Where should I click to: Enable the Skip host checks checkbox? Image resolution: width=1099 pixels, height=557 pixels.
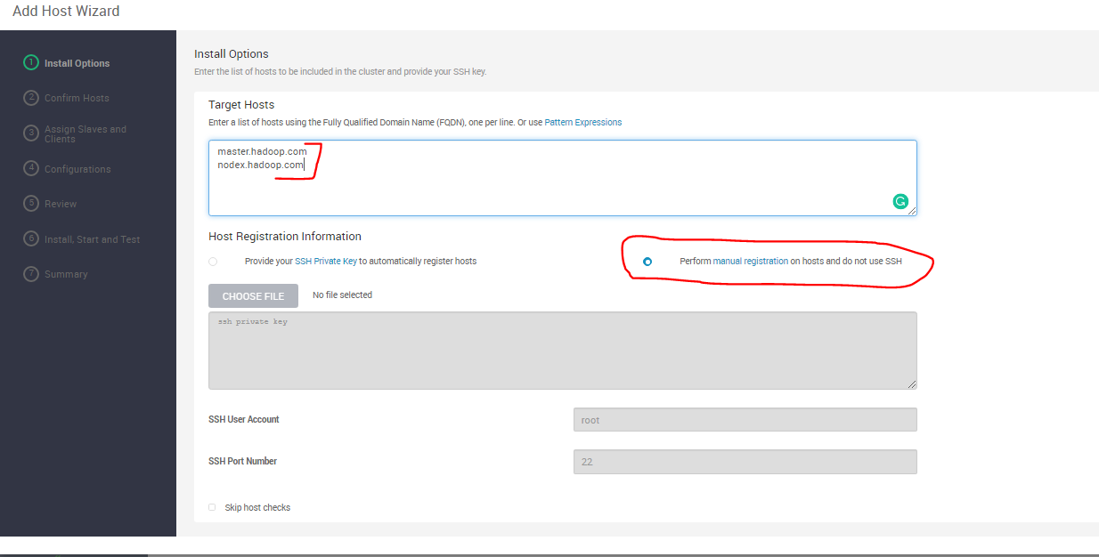pyautogui.click(x=212, y=507)
